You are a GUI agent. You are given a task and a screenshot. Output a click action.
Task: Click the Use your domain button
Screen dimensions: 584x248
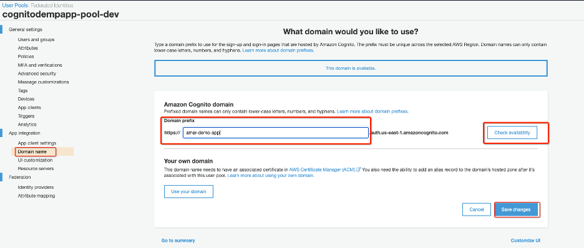tap(189, 192)
